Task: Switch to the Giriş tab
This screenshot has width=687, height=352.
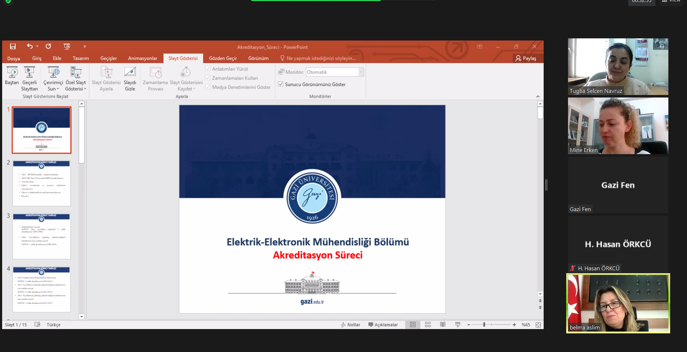Action: (37, 58)
